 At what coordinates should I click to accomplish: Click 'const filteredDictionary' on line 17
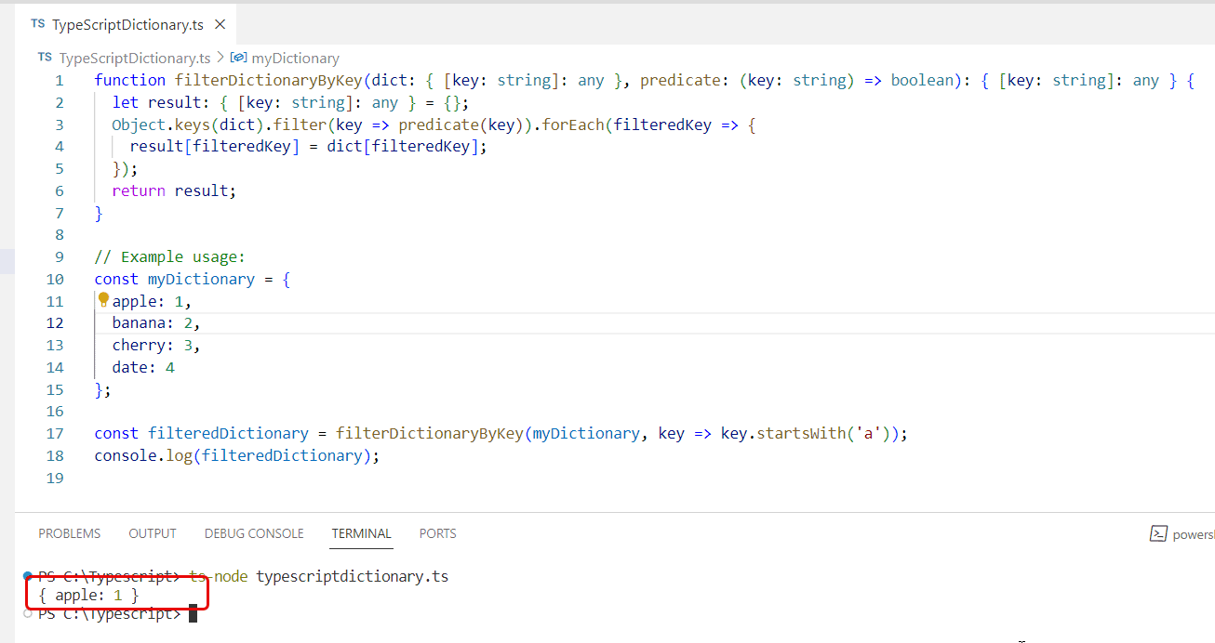pos(201,433)
